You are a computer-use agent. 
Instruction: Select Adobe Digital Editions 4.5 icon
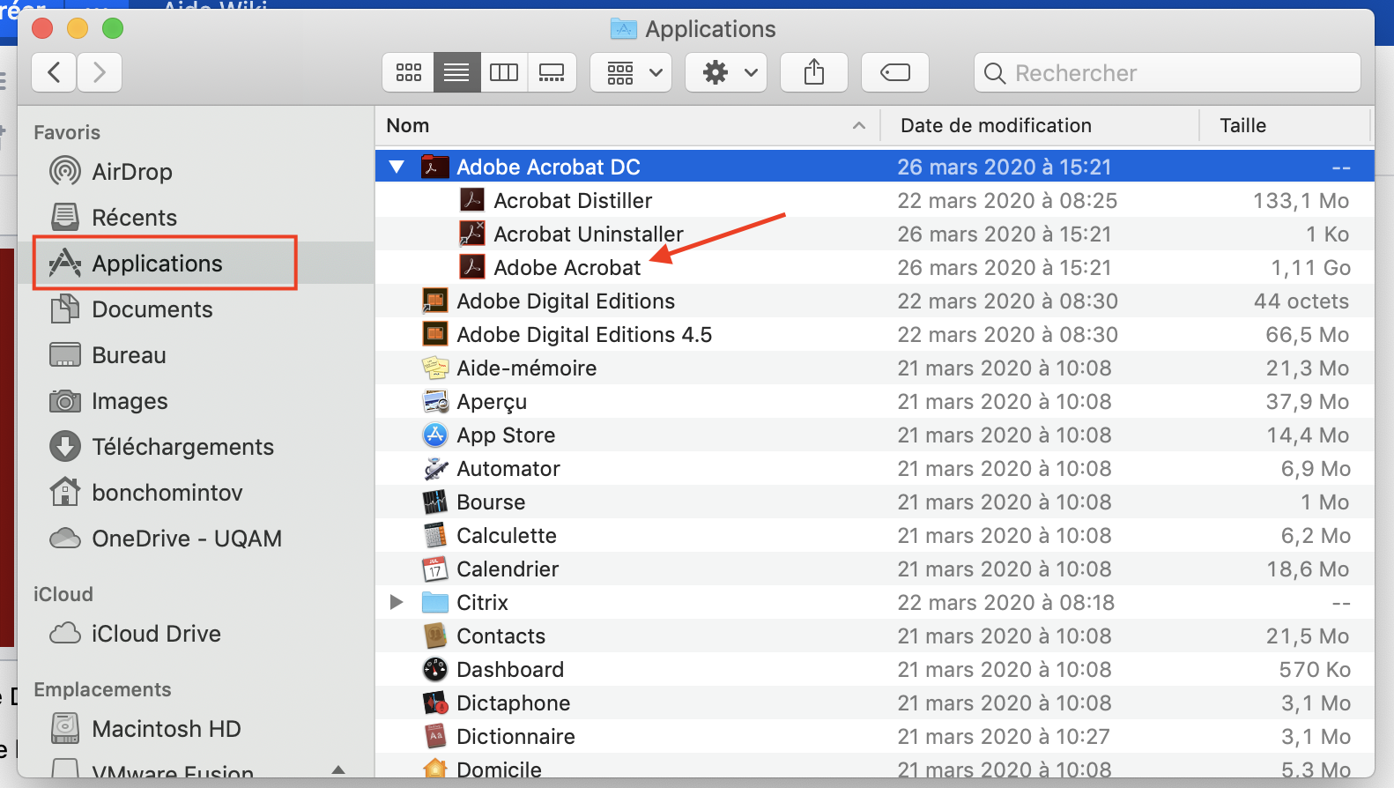[x=434, y=334]
